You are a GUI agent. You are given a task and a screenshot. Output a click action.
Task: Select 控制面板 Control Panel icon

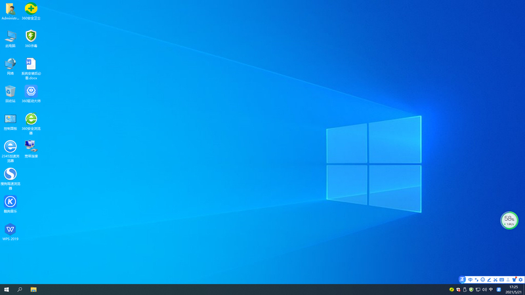(10, 122)
